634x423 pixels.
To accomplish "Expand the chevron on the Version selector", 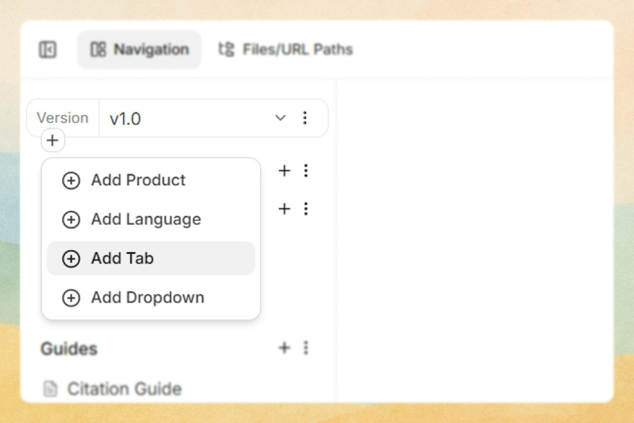I will 280,118.
